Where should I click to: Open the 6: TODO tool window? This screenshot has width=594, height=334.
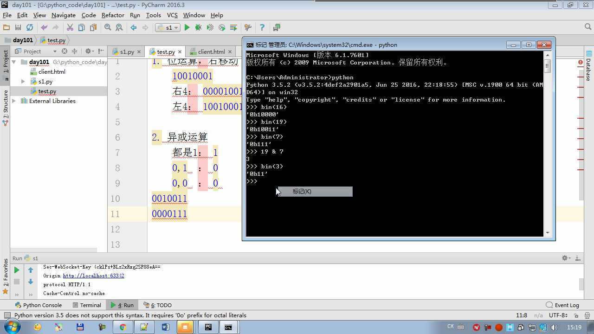pos(157,305)
